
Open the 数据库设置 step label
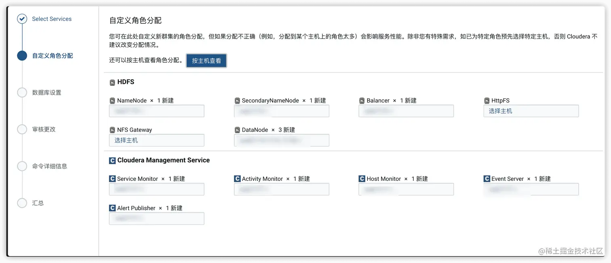(47, 93)
